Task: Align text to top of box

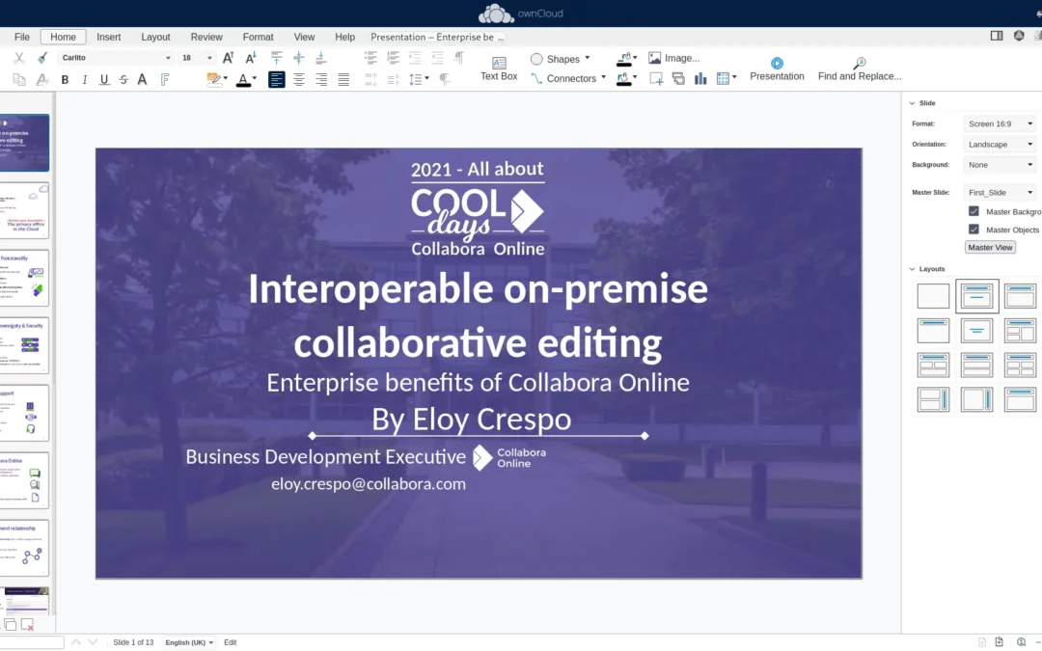Action: pyautogui.click(x=277, y=58)
